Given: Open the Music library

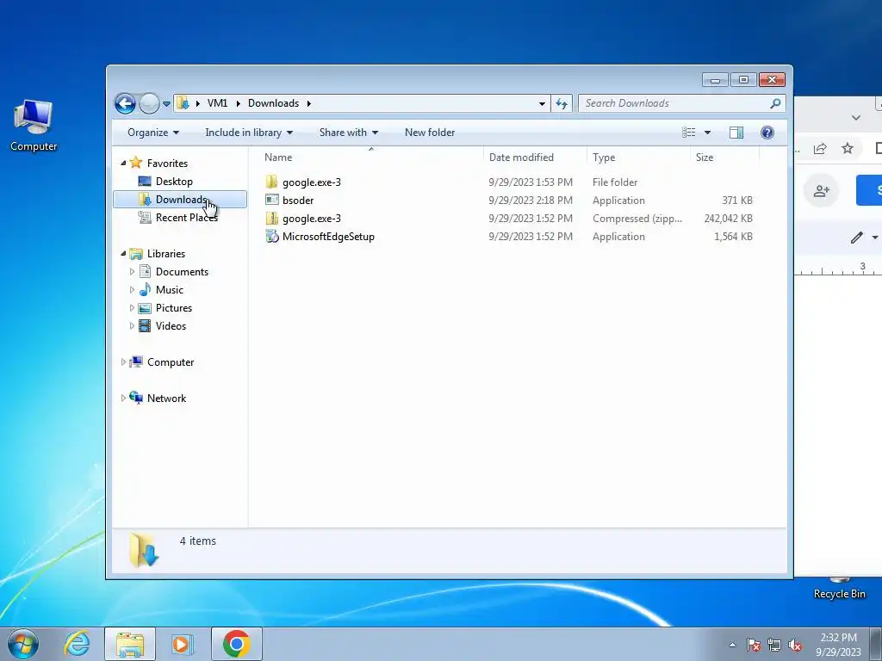Looking at the screenshot, I should 170,290.
